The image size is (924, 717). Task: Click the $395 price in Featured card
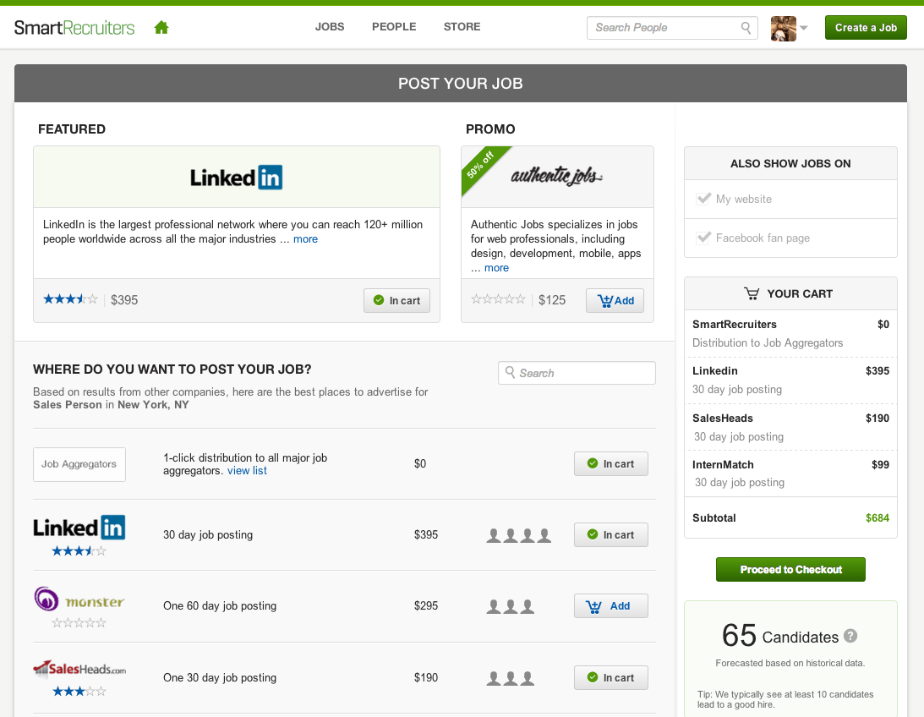click(124, 300)
